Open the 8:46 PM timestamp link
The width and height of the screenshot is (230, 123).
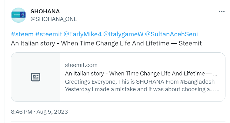22,112
